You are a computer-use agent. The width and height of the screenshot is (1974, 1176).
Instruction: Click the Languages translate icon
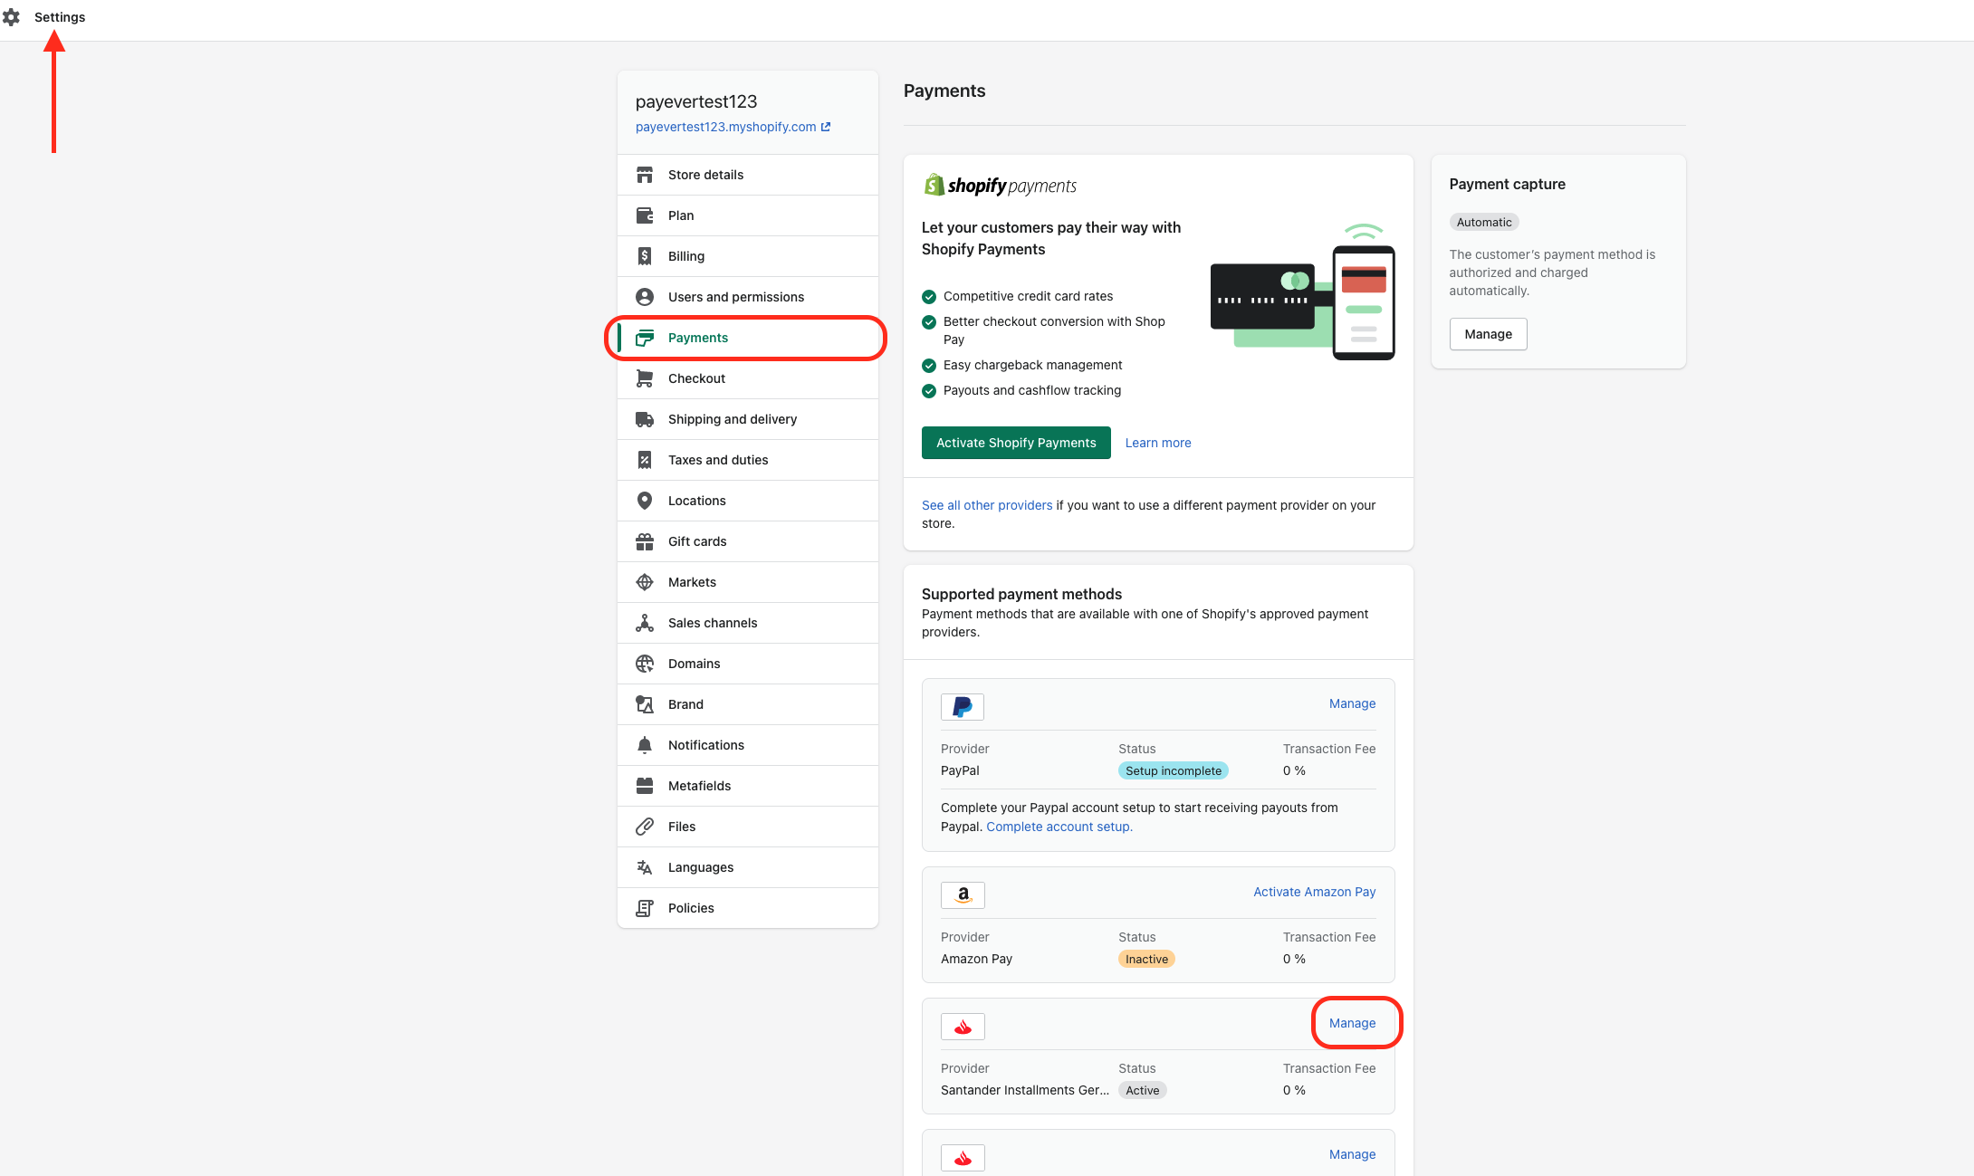click(645, 867)
